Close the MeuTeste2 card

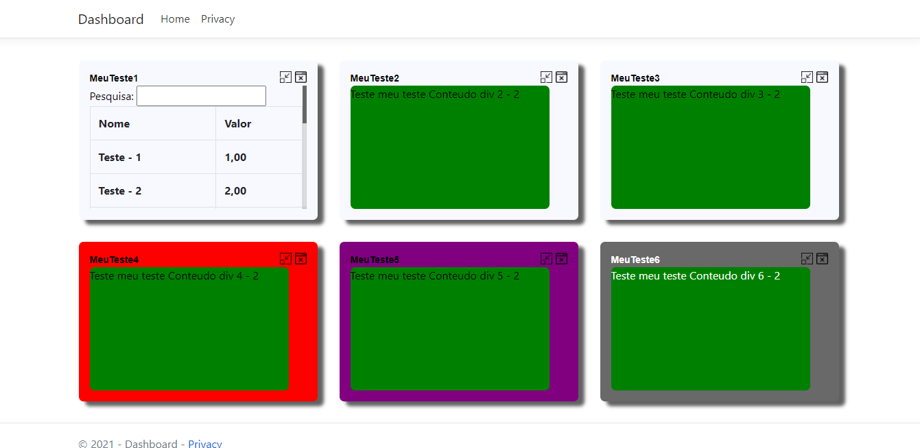561,77
